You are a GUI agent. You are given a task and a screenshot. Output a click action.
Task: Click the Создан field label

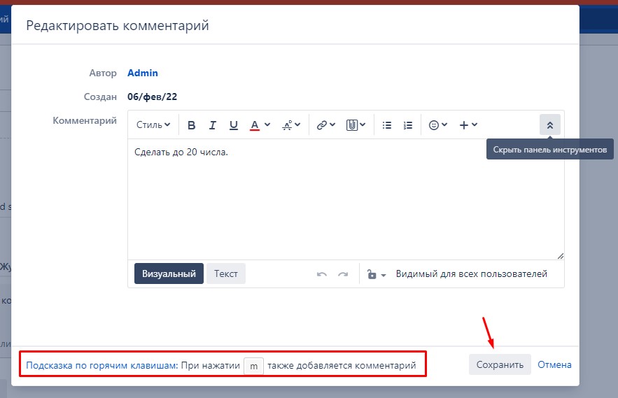(x=100, y=97)
